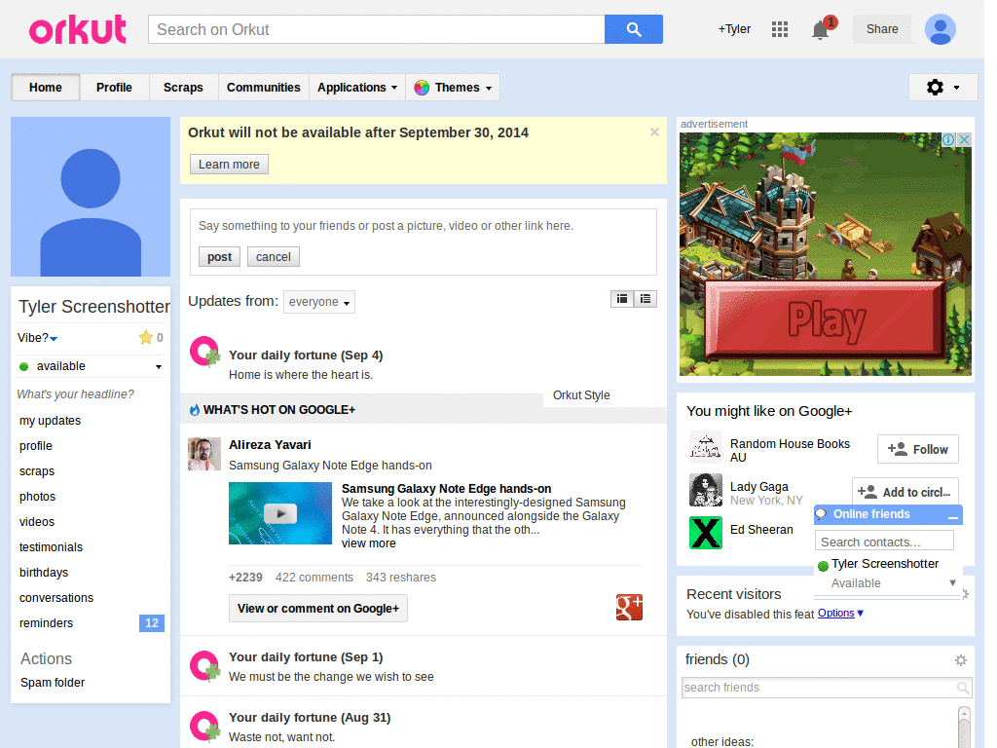Click the friends settings gear icon

[x=961, y=660]
